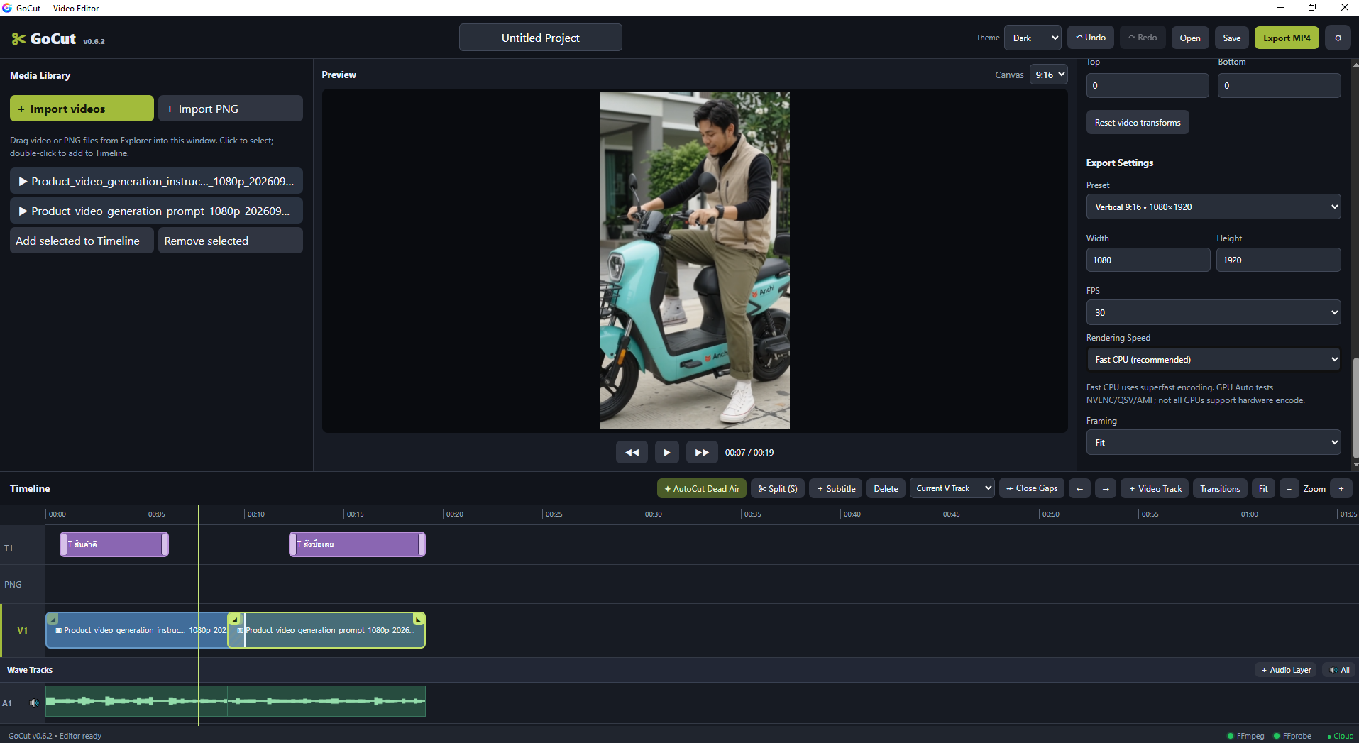Save the project
This screenshot has width=1359, height=743.
pos(1231,38)
